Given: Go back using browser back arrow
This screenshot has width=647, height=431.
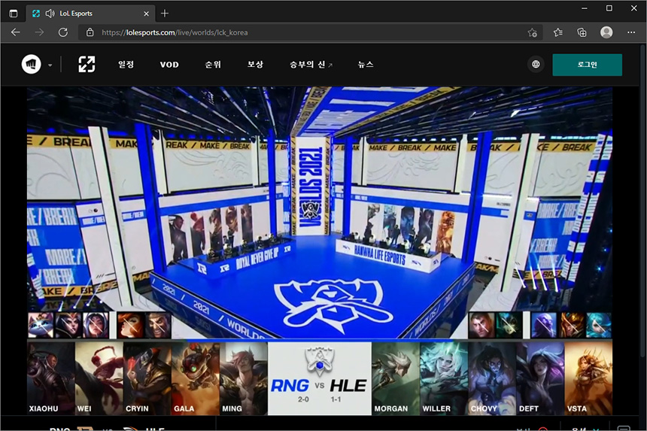Looking at the screenshot, I should (x=16, y=32).
